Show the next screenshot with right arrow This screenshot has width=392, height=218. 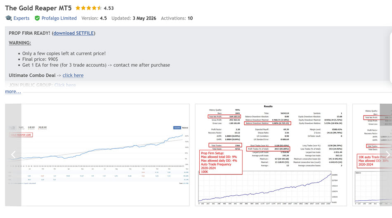386,155
